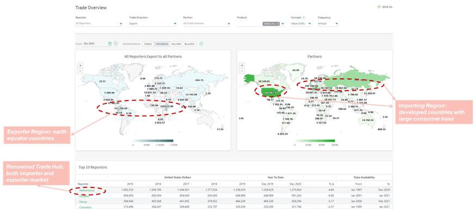Click the Year To Date header
The height and width of the screenshot is (214, 475).
point(276,178)
